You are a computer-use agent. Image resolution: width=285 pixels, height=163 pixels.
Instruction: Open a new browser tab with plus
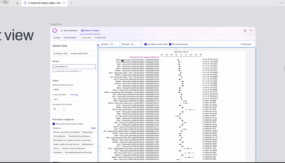point(71,3)
